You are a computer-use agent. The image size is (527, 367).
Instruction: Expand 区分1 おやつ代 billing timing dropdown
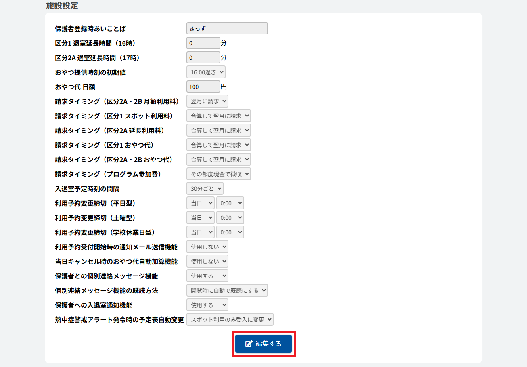pyautogui.click(x=218, y=145)
